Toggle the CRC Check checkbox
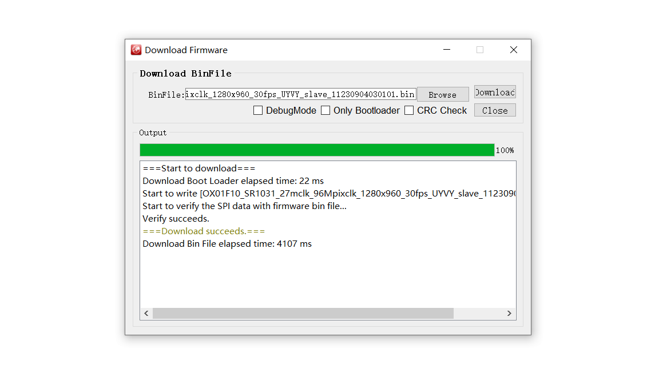The image size is (655, 377). click(409, 111)
